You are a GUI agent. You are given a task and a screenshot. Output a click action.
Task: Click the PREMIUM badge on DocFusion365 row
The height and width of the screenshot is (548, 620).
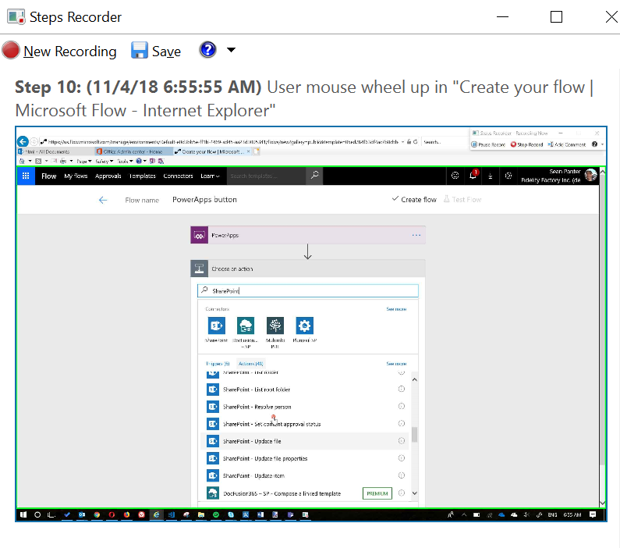click(x=377, y=493)
